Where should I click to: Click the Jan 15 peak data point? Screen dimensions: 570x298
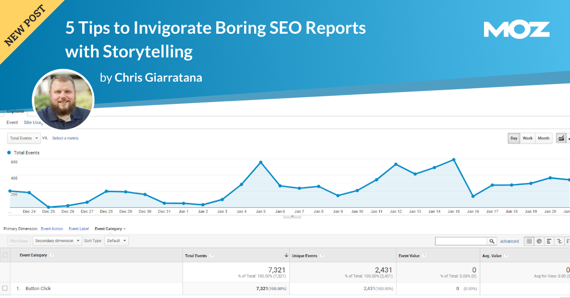coord(454,159)
